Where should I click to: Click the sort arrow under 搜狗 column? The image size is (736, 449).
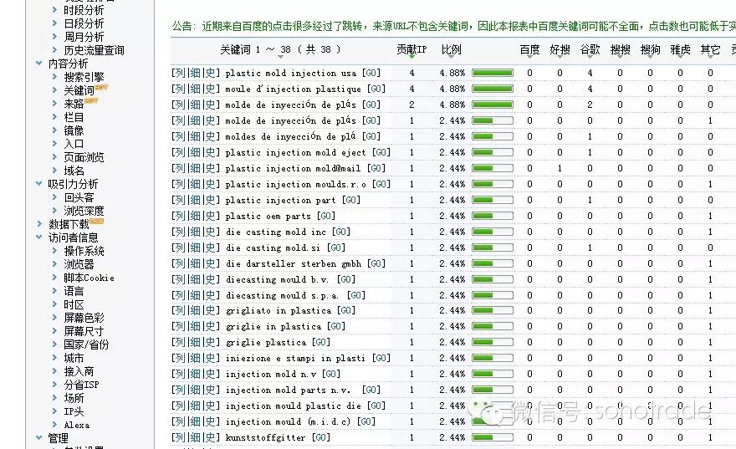(x=650, y=57)
